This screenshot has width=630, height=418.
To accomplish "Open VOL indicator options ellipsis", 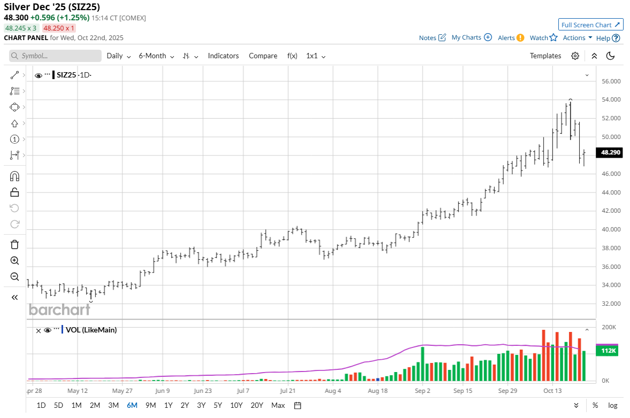I will click(x=57, y=328).
